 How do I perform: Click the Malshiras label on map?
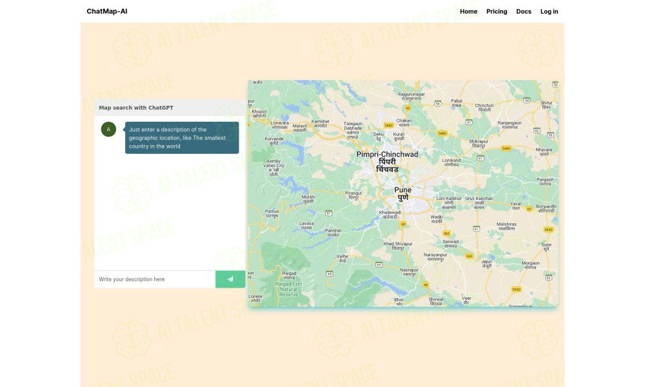click(x=506, y=226)
